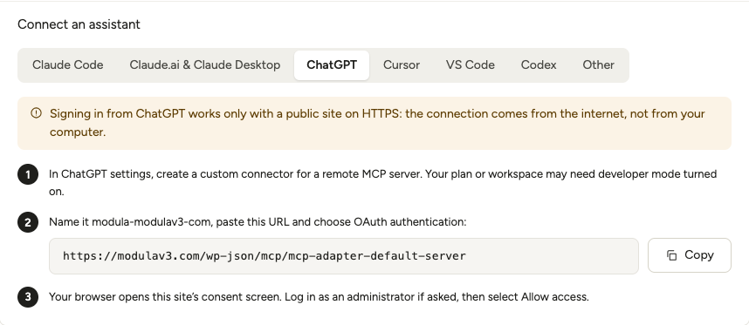Click the step text about Allow access
Viewport: 749px width, 325px height.
pyautogui.click(x=319, y=297)
